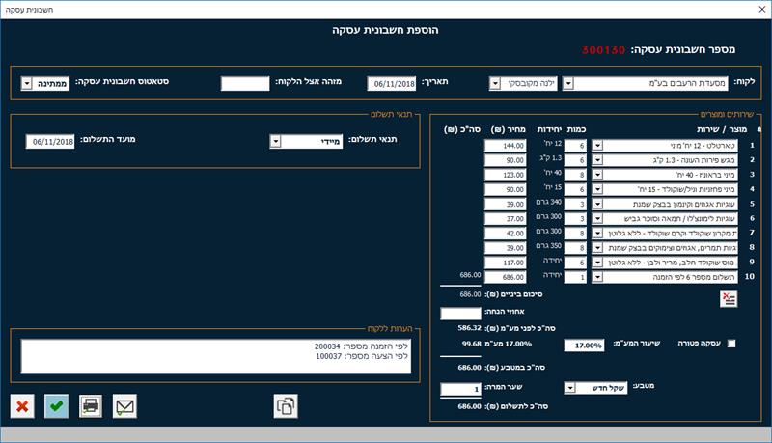The image size is (772, 443).
Task: Click the אחוזי הנחה discount field
Action: pos(460,314)
